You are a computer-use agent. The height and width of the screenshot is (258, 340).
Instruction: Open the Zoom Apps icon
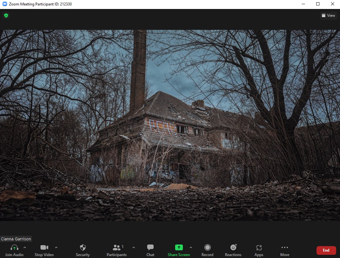(259, 247)
